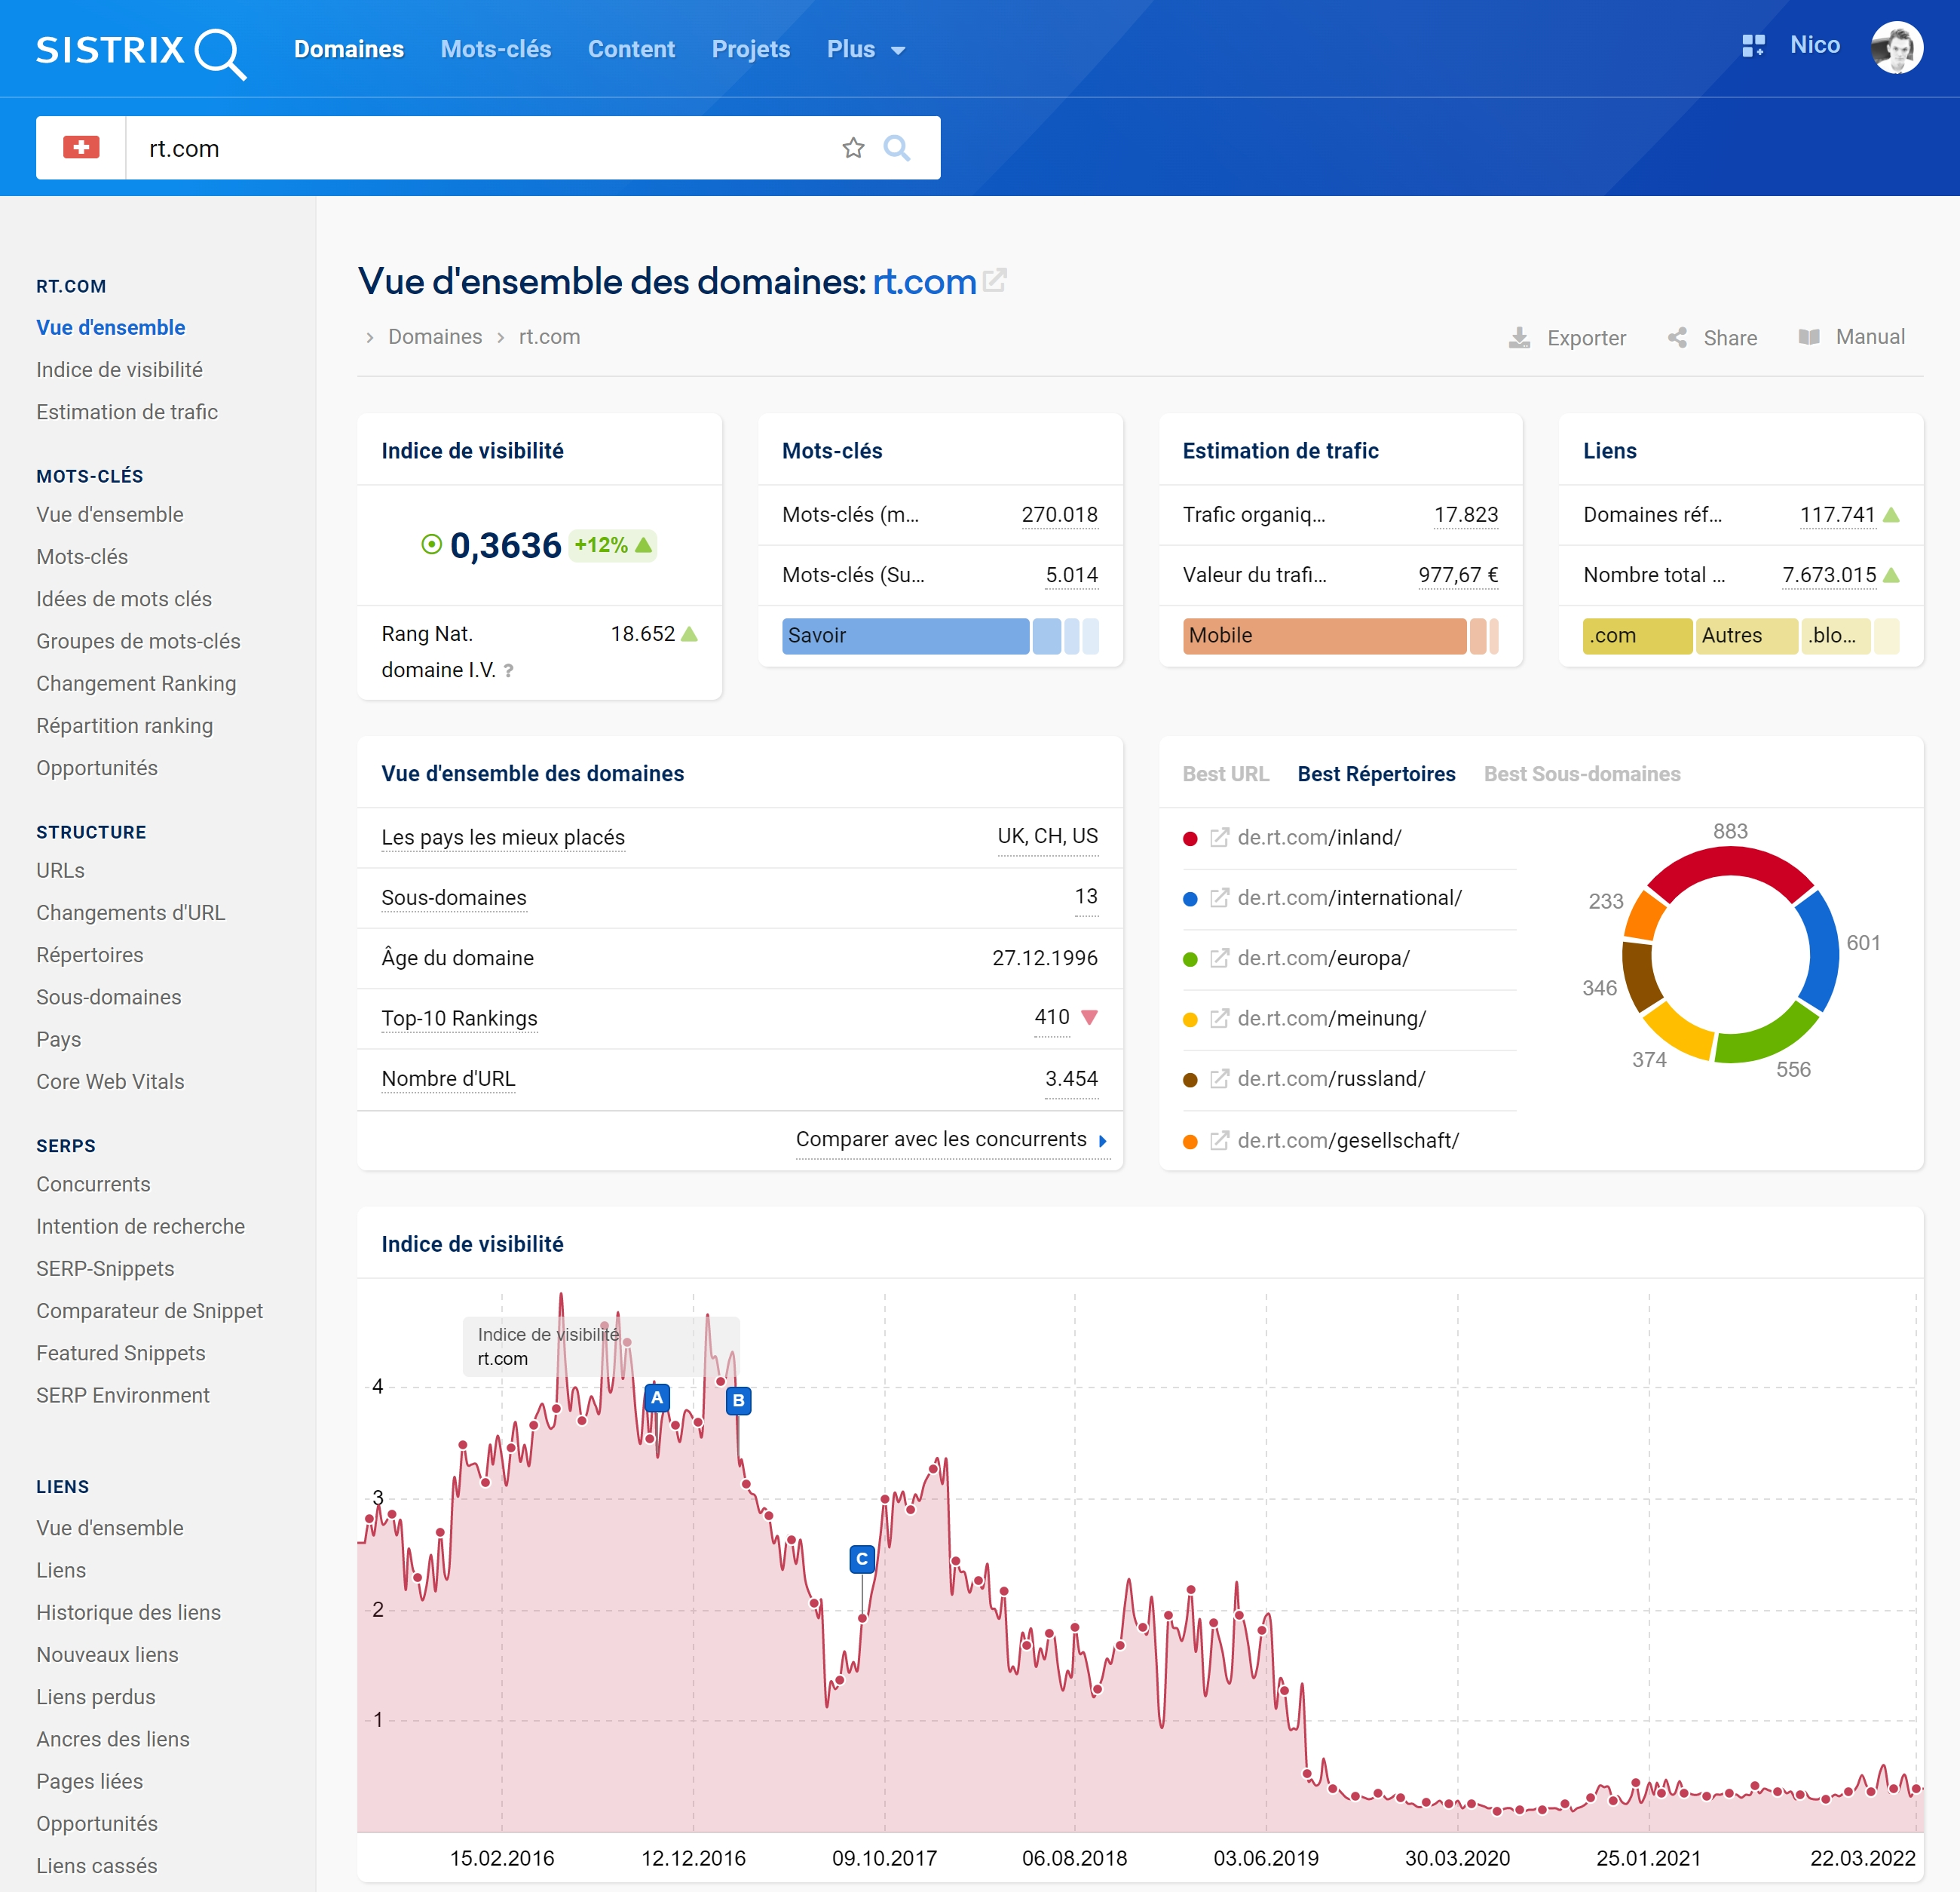Click the blue Savoir bar segment
This screenshot has width=1960, height=1892.
(906, 636)
